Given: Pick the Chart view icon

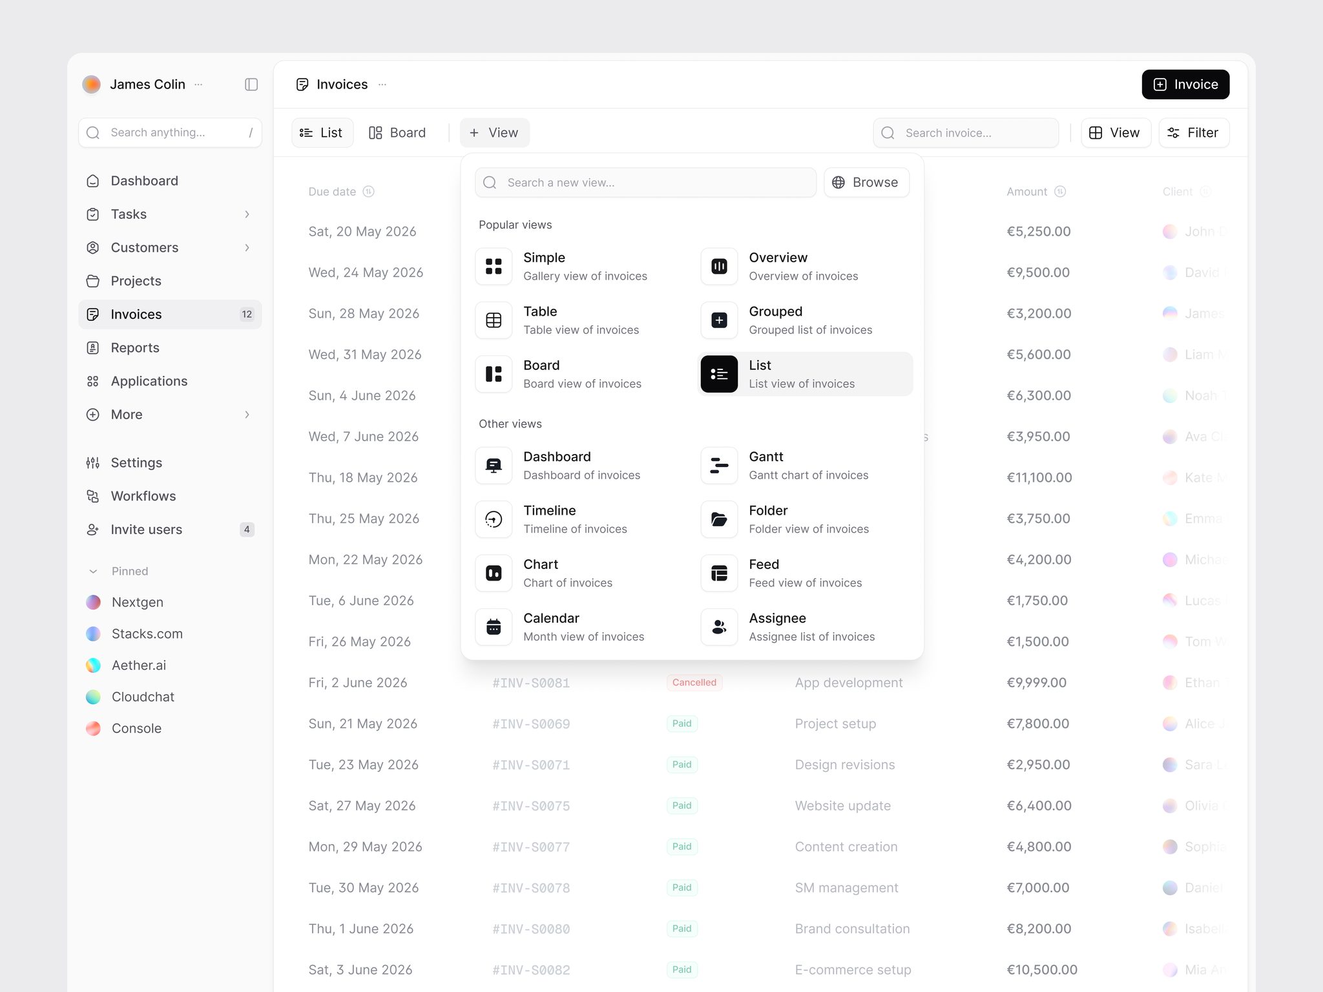Looking at the screenshot, I should tap(494, 573).
